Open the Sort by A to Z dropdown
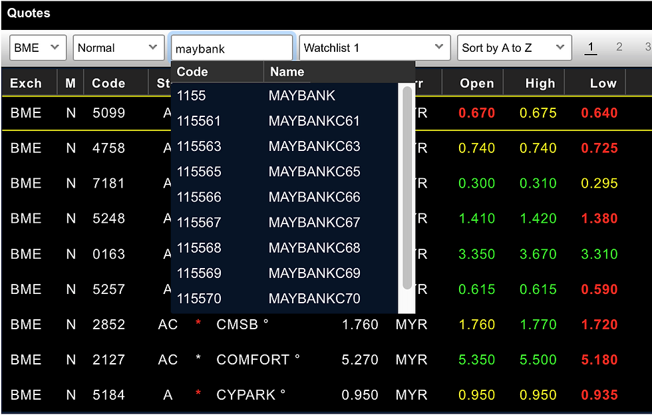This screenshot has width=652, height=415. click(x=514, y=48)
